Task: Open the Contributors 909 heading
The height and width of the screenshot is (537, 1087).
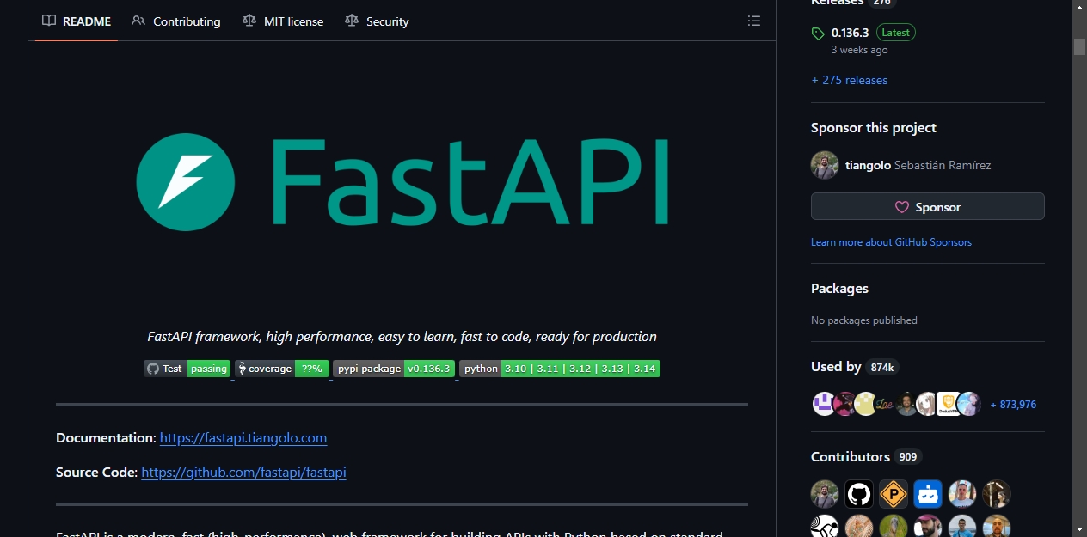Action: click(866, 456)
